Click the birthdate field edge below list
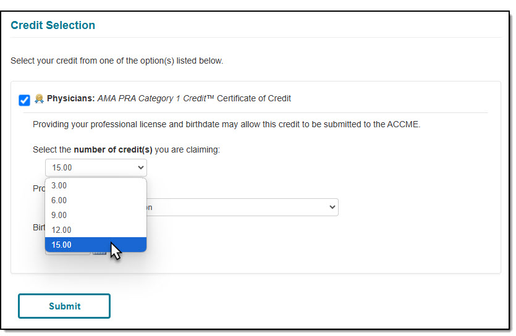The height and width of the screenshot is (336, 516). (x=68, y=253)
